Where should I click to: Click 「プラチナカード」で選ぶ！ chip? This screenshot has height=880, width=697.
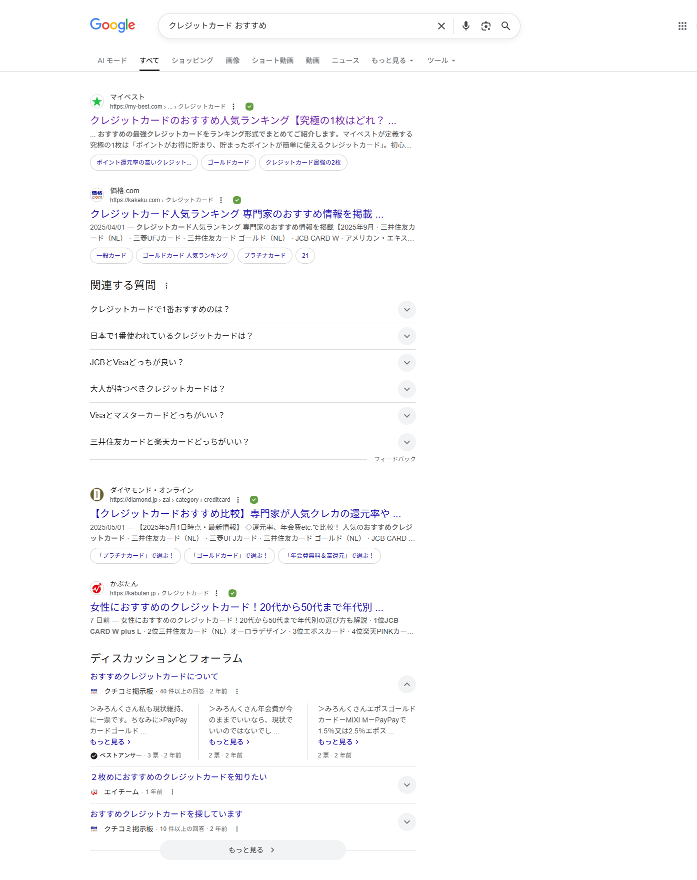click(135, 556)
